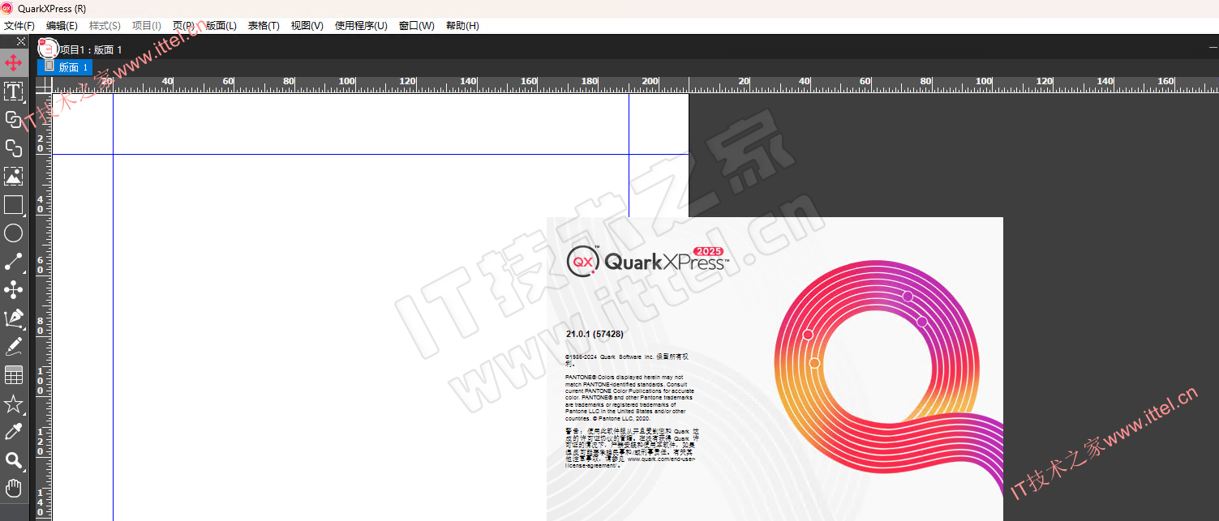Click the vertical ruler at mark 60
Viewport: 1219px width, 521px height.
41,265
